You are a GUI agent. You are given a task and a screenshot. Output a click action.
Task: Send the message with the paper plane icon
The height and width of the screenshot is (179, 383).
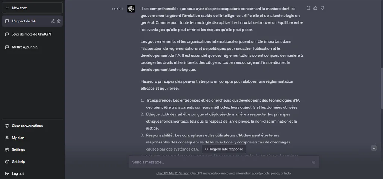(x=314, y=162)
